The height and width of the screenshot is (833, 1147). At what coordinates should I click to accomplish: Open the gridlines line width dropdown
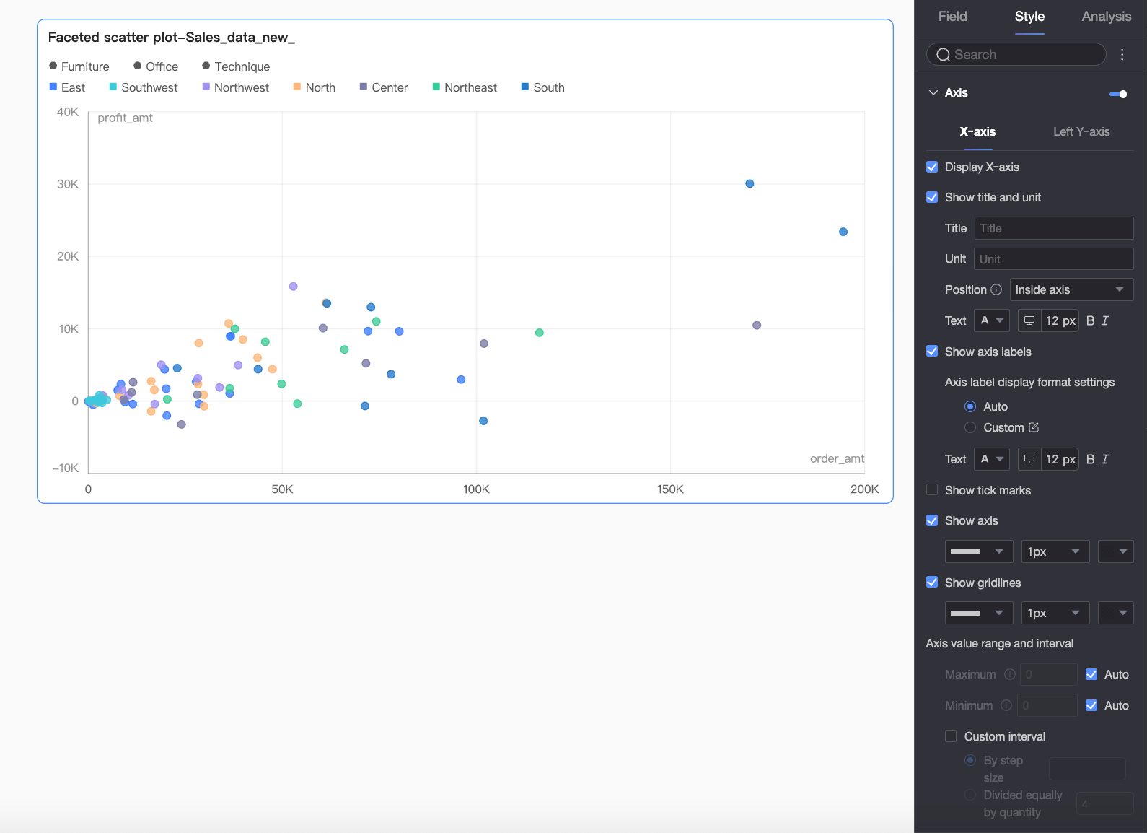(x=1055, y=613)
